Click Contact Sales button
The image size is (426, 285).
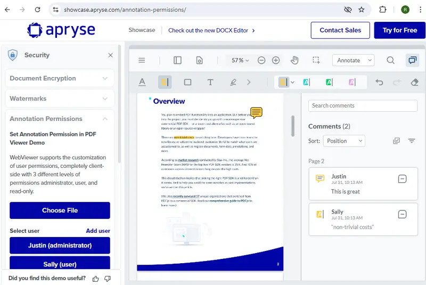[x=340, y=30]
